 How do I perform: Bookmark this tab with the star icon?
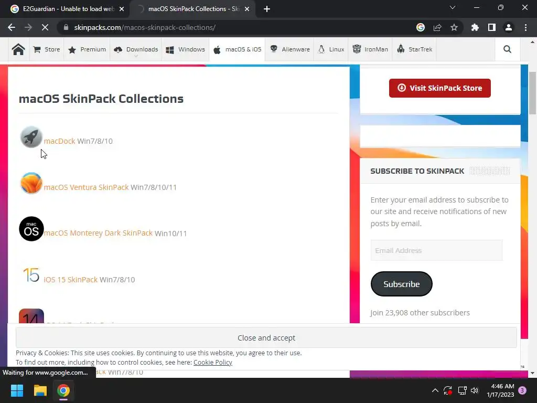[x=454, y=27]
